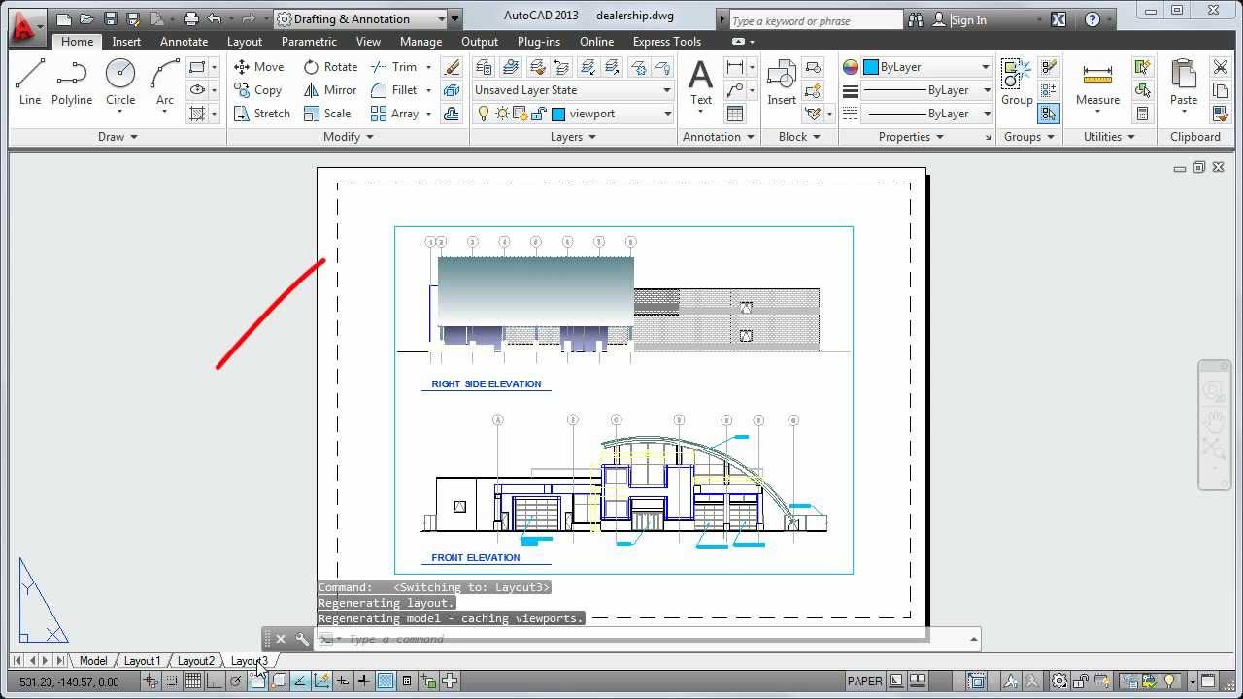
Task: Click the Insert block icon
Action: (x=782, y=82)
